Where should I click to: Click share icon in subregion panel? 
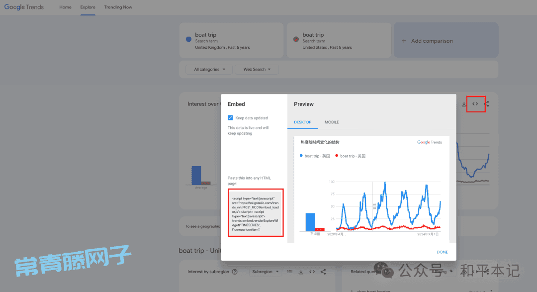pos(323,272)
